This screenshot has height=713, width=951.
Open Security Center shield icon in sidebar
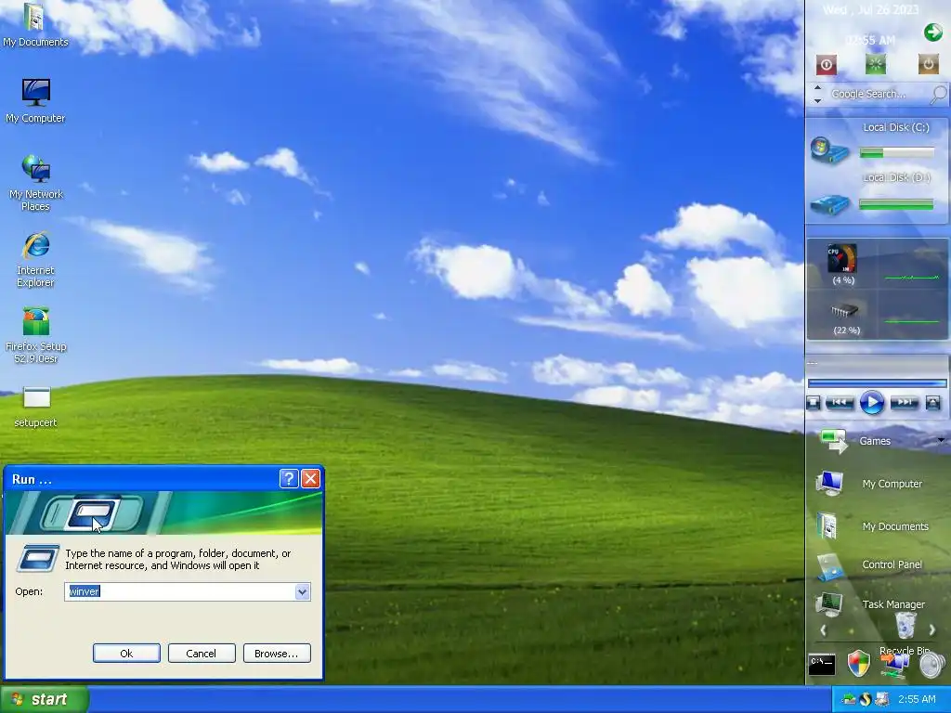pyautogui.click(x=858, y=664)
